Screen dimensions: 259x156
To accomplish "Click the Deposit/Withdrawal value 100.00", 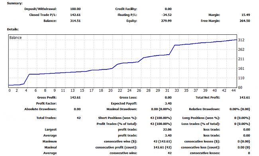I will pyautogui.click(x=75, y=9).
